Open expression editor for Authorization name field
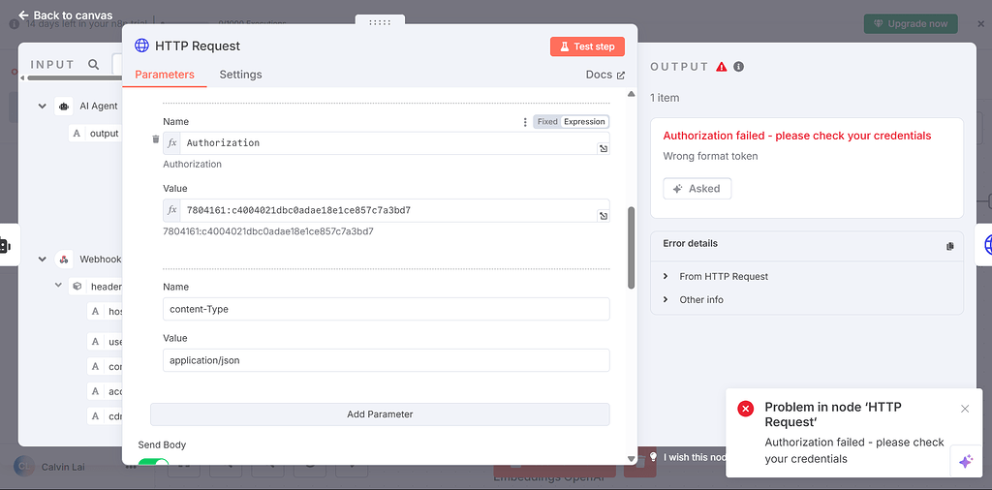This screenshot has width=992, height=490. 604,148
